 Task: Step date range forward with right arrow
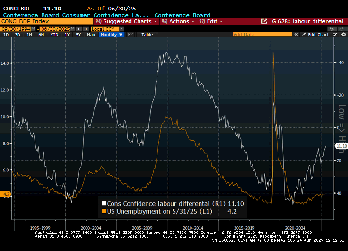86,29
